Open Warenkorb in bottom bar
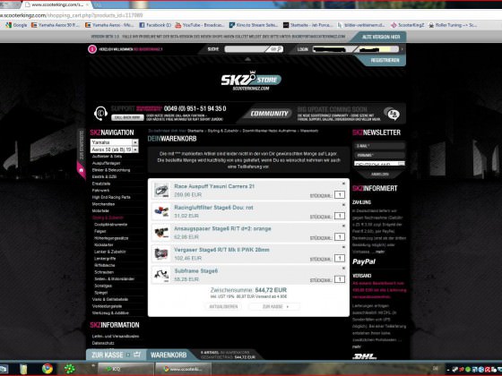Screen dimensions: 502x376 [169, 355]
